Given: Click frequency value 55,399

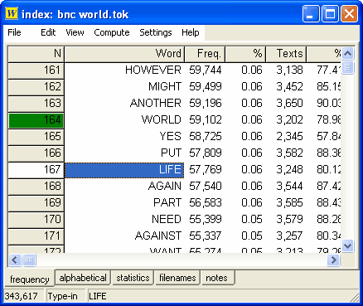Looking at the screenshot, I should coord(206,219).
